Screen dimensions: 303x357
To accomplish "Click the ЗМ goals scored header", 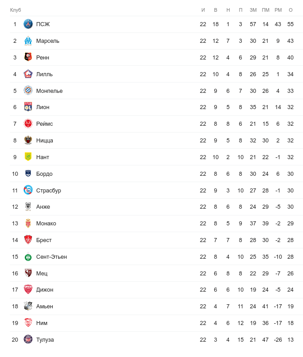I will (x=253, y=10).
